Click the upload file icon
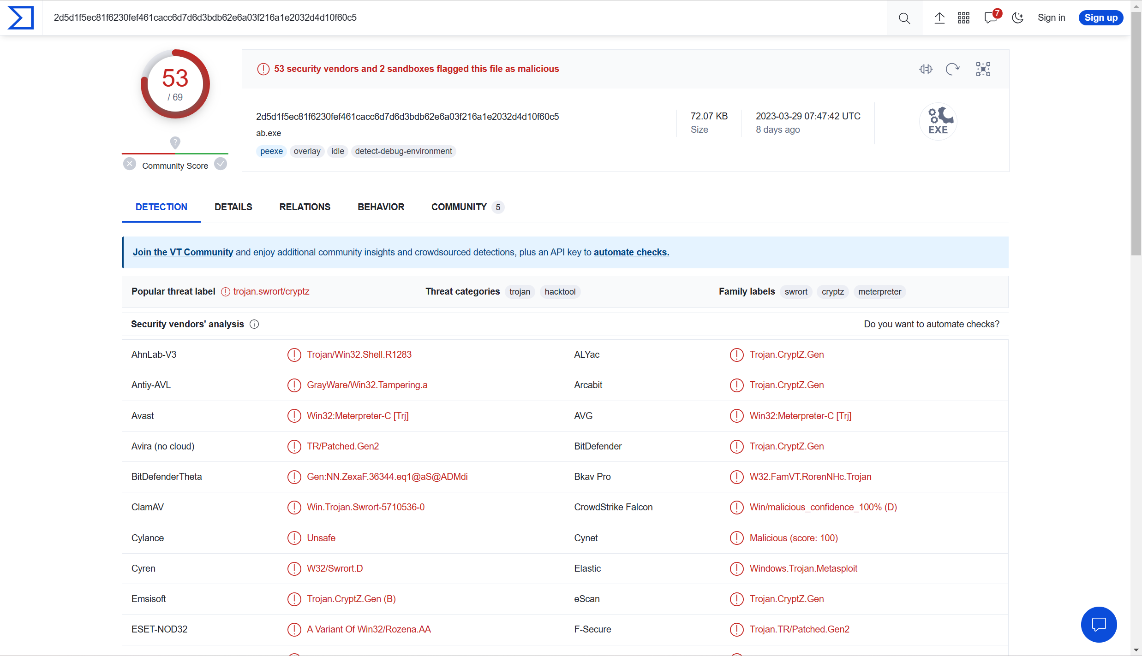 (x=939, y=18)
